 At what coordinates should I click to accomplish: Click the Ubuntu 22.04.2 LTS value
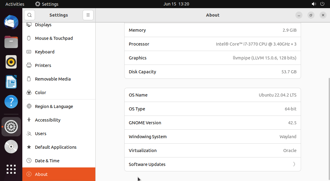(278, 95)
